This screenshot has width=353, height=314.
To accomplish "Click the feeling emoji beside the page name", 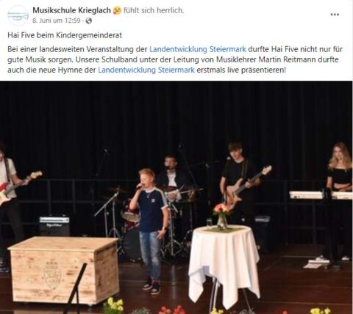I will (117, 10).
